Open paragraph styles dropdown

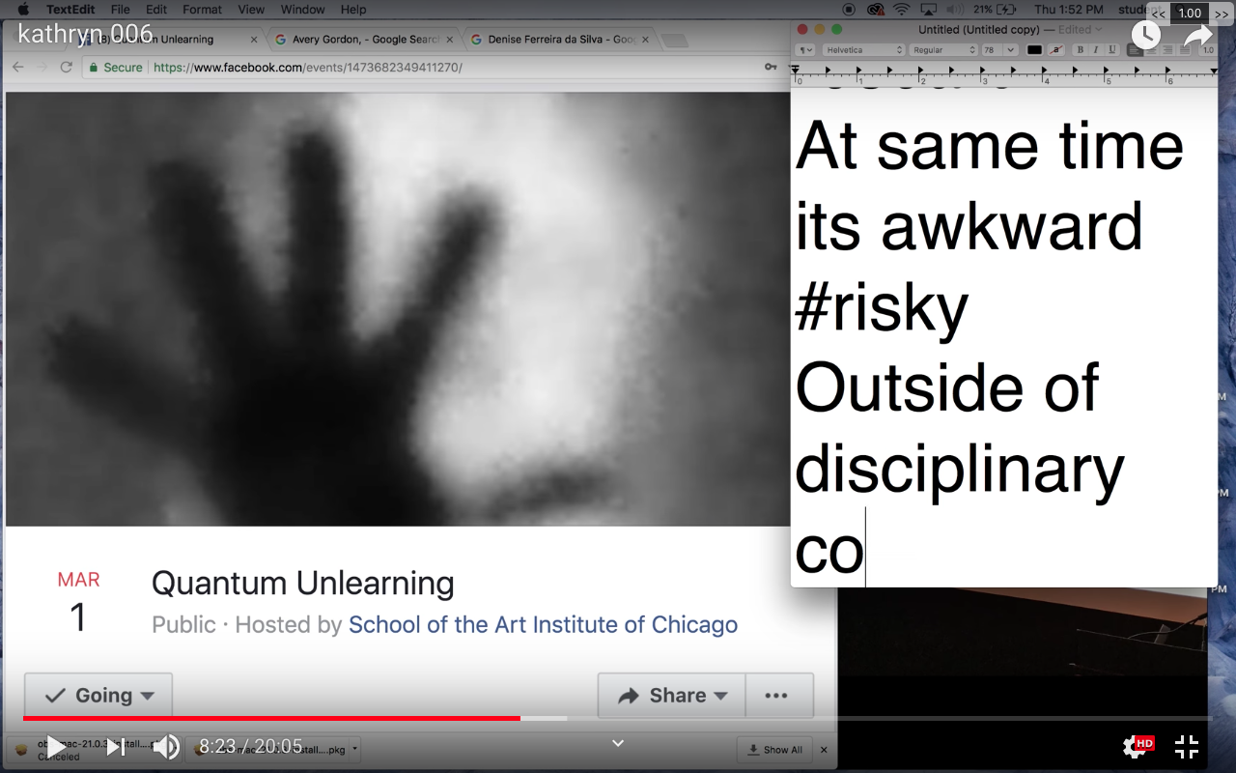pyautogui.click(x=804, y=49)
